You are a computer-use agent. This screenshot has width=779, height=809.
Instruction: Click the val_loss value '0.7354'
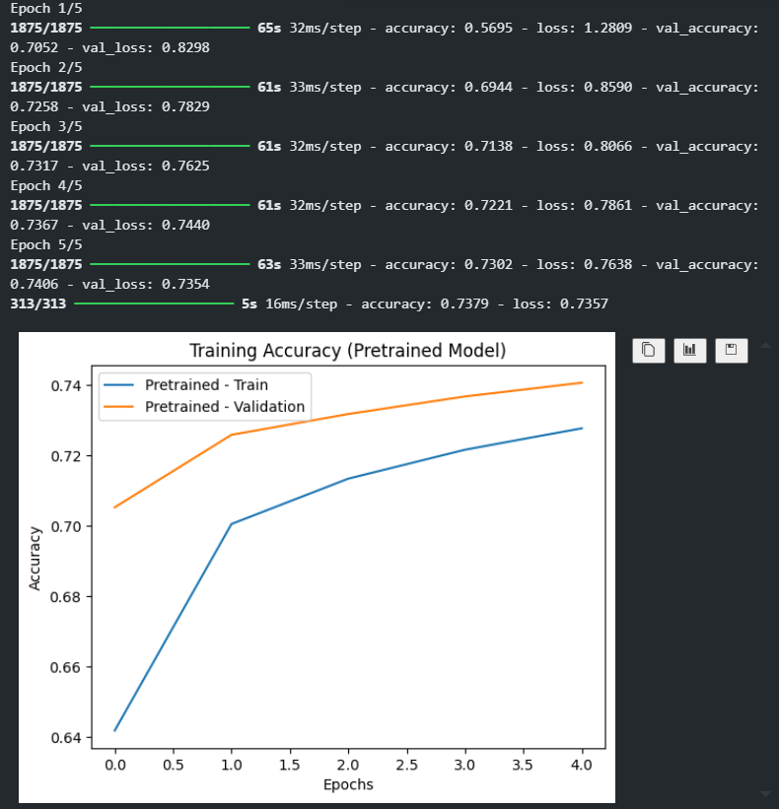click(x=185, y=284)
